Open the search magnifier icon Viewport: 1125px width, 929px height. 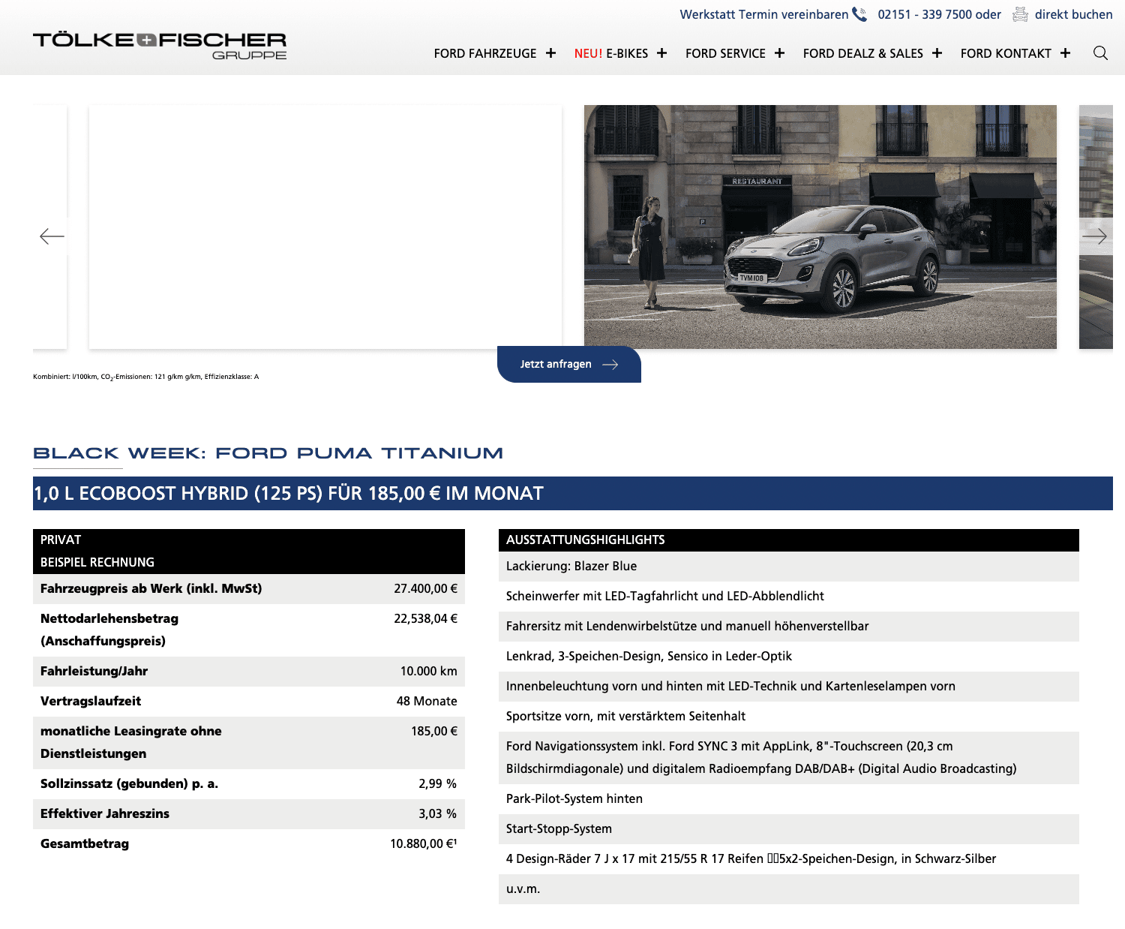(x=1100, y=53)
